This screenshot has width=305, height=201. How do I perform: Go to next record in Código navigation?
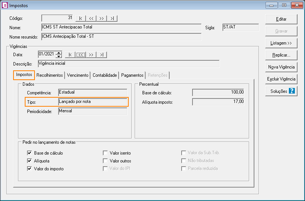click(x=102, y=18)
